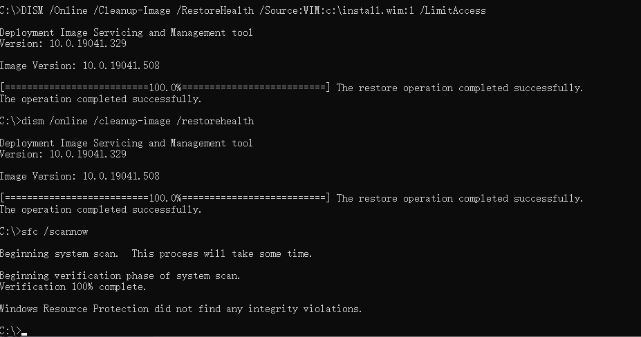This screenshot has width=641, height=337.
Task: Click the first 100.0% progress bar
Action: 165,88
